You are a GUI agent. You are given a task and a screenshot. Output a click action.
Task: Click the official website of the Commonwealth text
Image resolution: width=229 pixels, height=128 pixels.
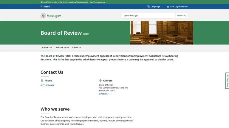66,2
